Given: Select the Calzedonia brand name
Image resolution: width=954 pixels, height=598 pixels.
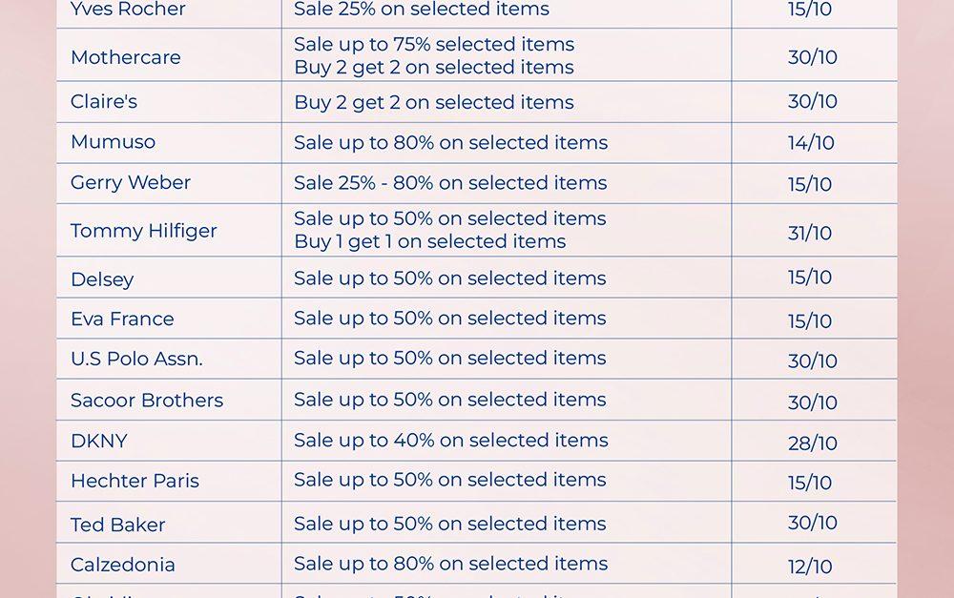Looking at the screenshot, I should click(x=123, y=565).
